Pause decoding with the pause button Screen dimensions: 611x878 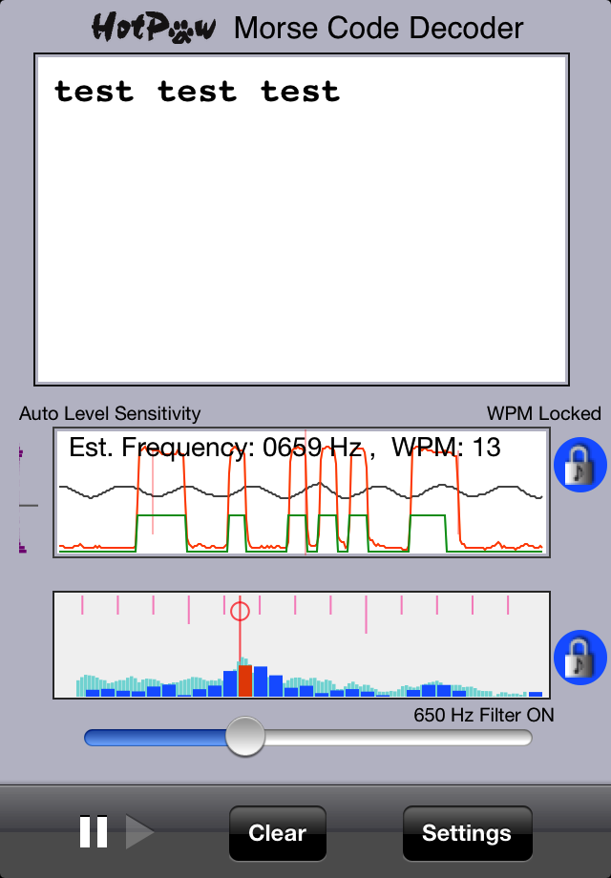pos(94,832)
